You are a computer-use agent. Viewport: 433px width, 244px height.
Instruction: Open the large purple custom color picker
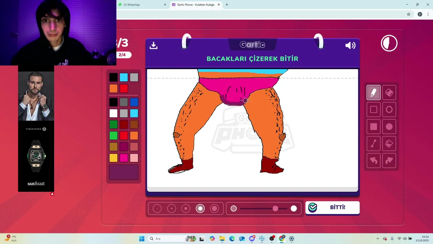point(124,172)
